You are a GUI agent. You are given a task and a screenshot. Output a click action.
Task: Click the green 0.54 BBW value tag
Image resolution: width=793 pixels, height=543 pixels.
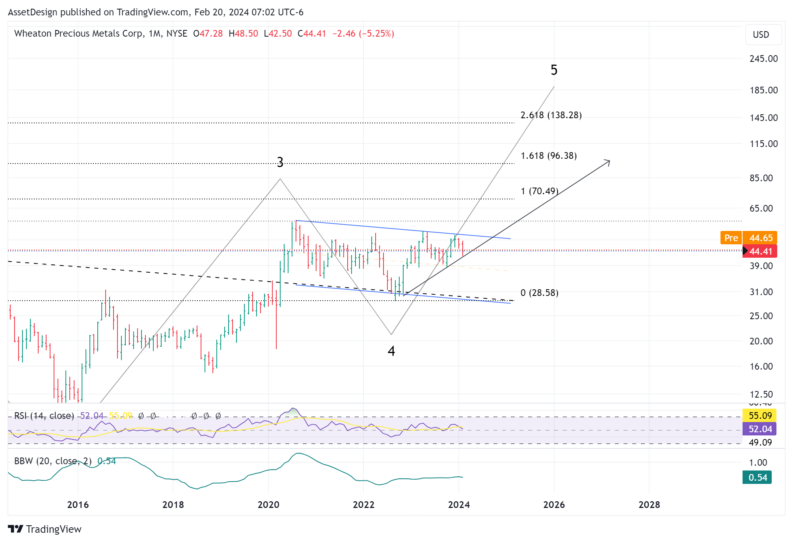coord(757,477)
